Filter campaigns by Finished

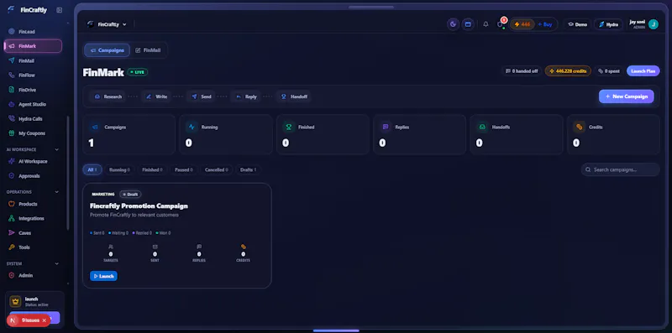[x=152, y=169]
